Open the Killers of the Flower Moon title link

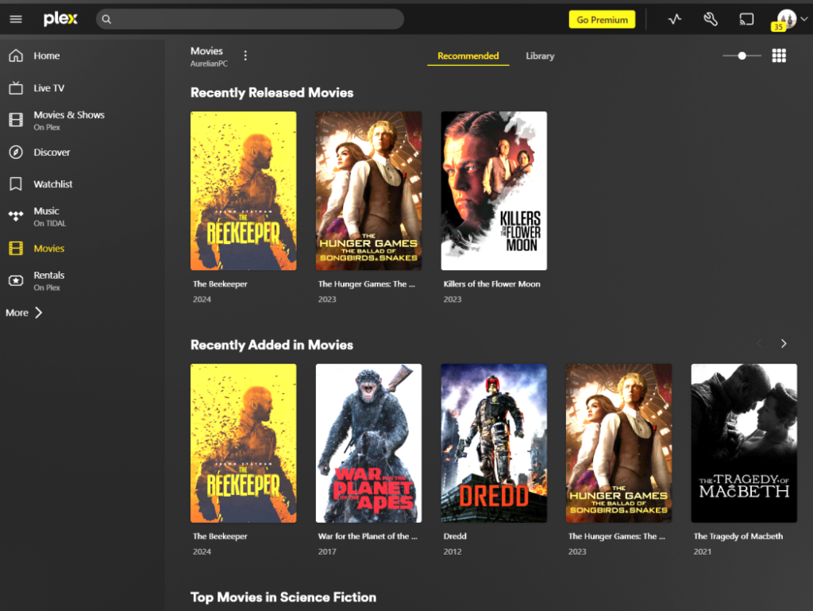pos(491,284)
